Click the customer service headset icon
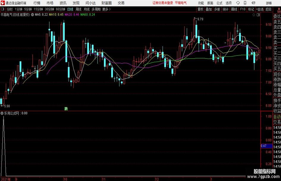The image size is (281, 181). tap(238, 3)
